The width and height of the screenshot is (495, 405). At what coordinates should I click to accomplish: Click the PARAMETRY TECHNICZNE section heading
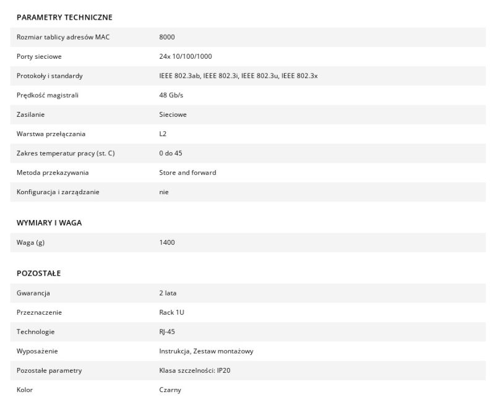click(64, 17)
